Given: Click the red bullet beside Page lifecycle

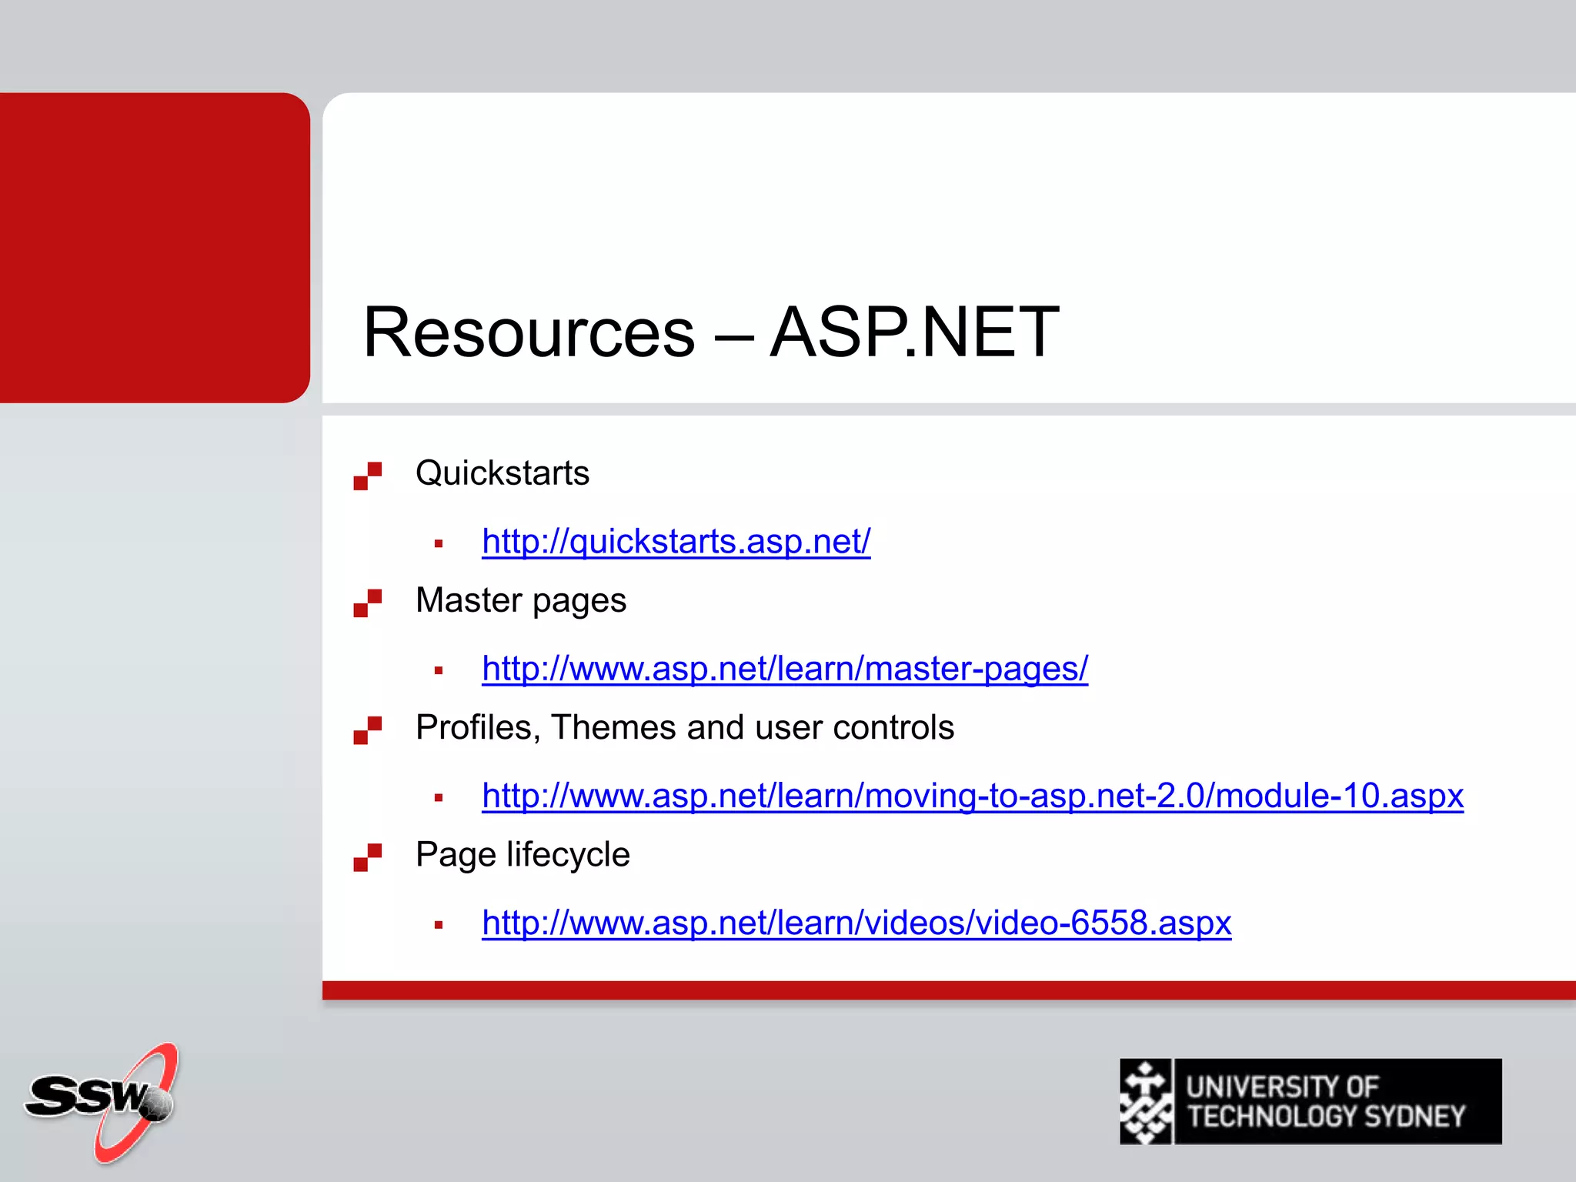Looking at the screenshot, I should coord(367,857).
